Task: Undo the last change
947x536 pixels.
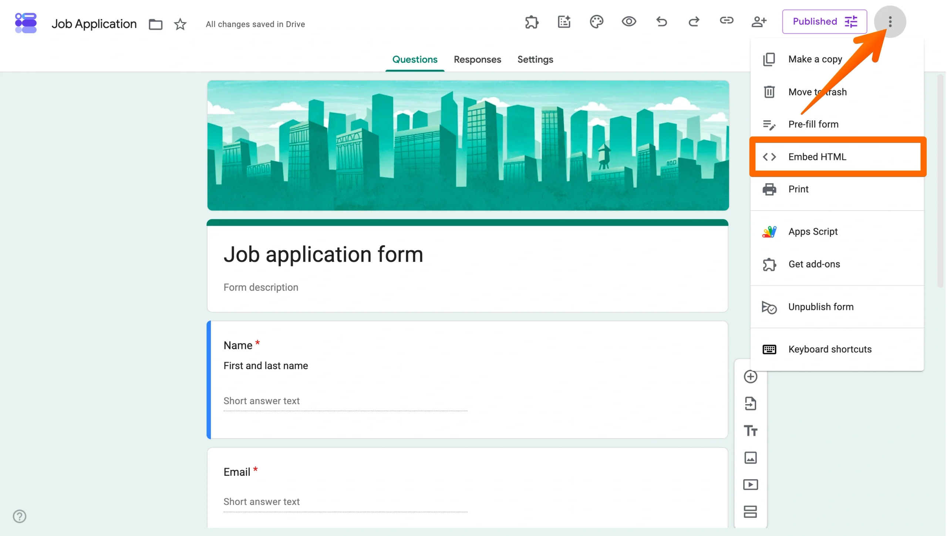Action: pos(661,22)
